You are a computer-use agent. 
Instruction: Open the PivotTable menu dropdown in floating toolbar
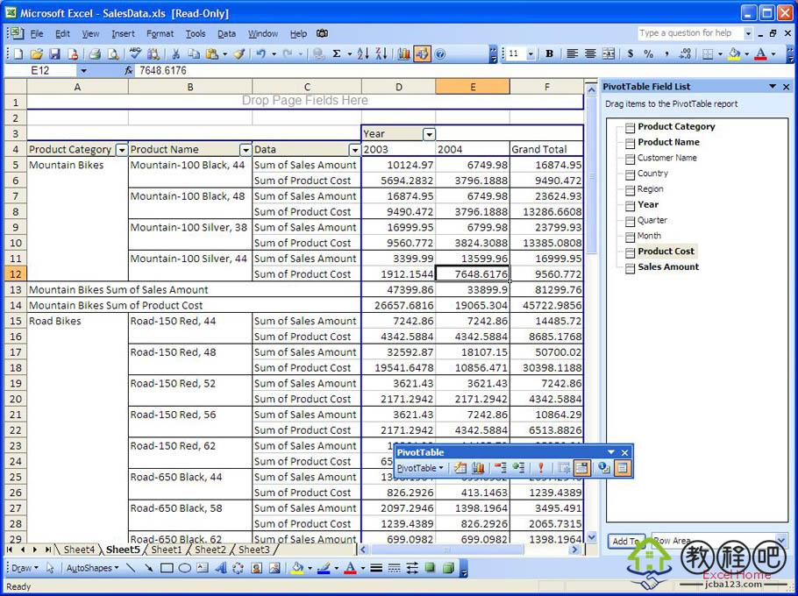(x=420, y=468)
